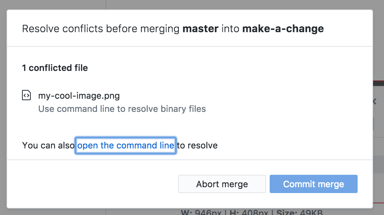Select the 1 conflicted file heading
384x215 pixels.
click(x=55, y=68)
